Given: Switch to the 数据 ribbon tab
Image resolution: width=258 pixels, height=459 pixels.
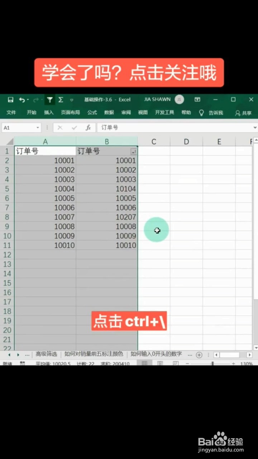Looking at the screenshot, I should click(x=109, y=113).
